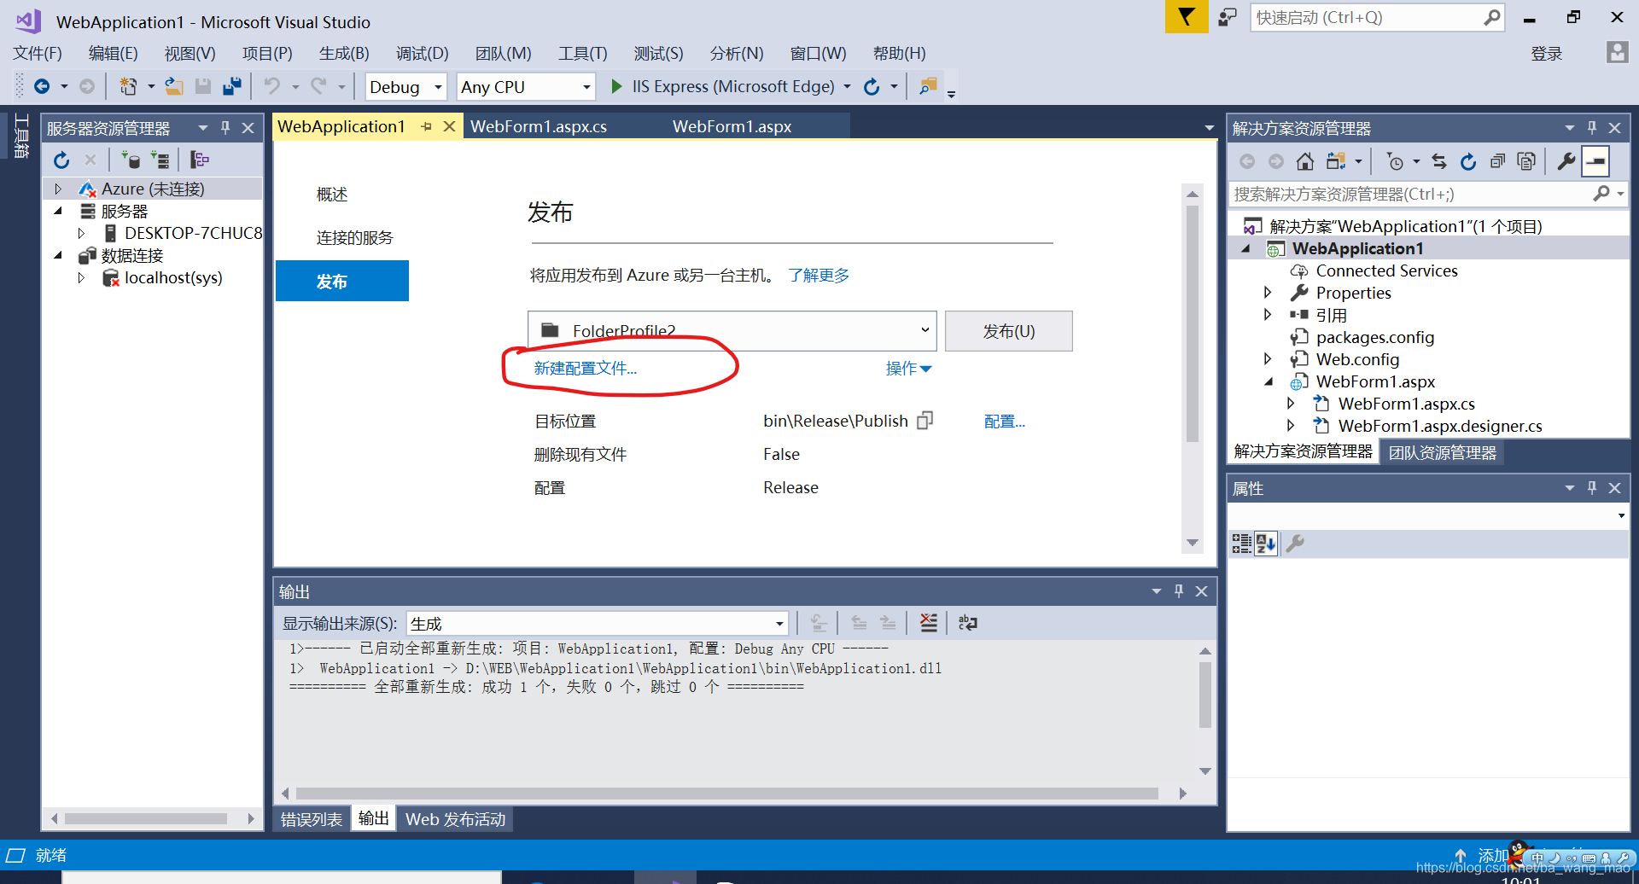1639x884 pixels.
Task: Switch to 团队资源管理器 tab
Action: click(x=1442, y=452)
